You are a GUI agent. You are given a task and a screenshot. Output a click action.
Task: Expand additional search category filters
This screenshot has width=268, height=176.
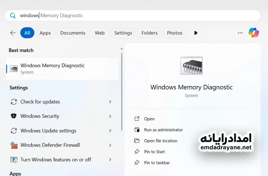[196, 33]
